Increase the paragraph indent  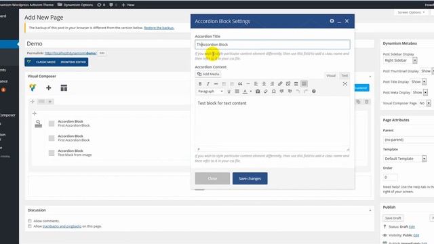(290, 91)
